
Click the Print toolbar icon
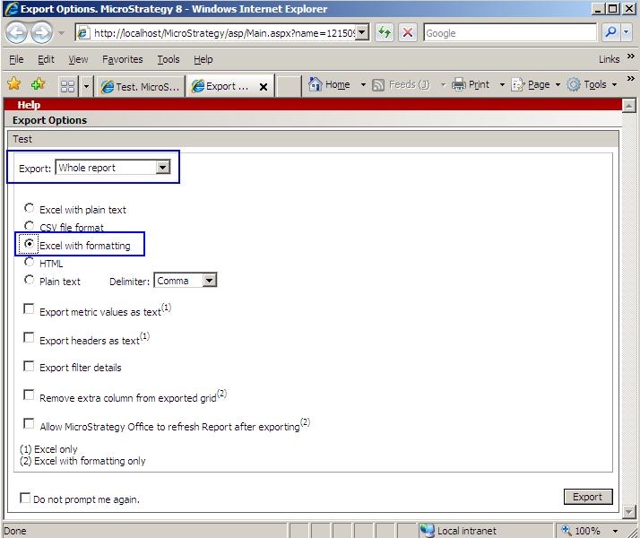point(471,84)
